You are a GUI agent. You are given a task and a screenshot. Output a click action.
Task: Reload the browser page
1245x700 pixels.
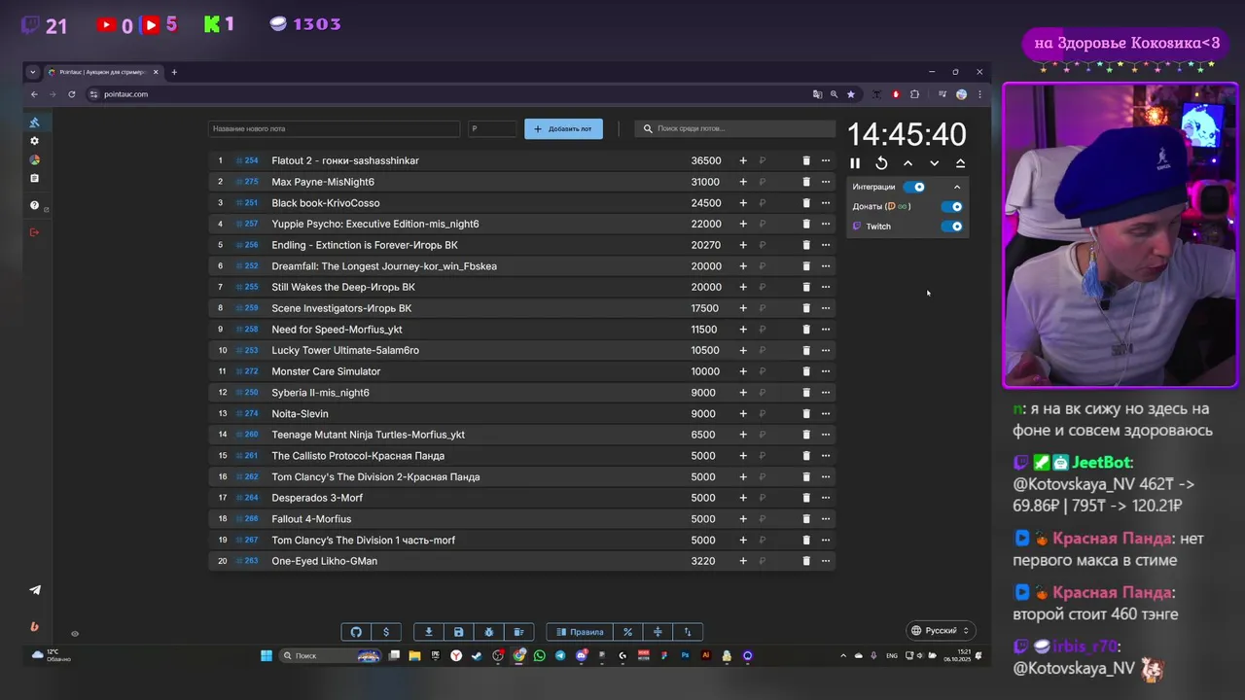(x=72, y=94)
